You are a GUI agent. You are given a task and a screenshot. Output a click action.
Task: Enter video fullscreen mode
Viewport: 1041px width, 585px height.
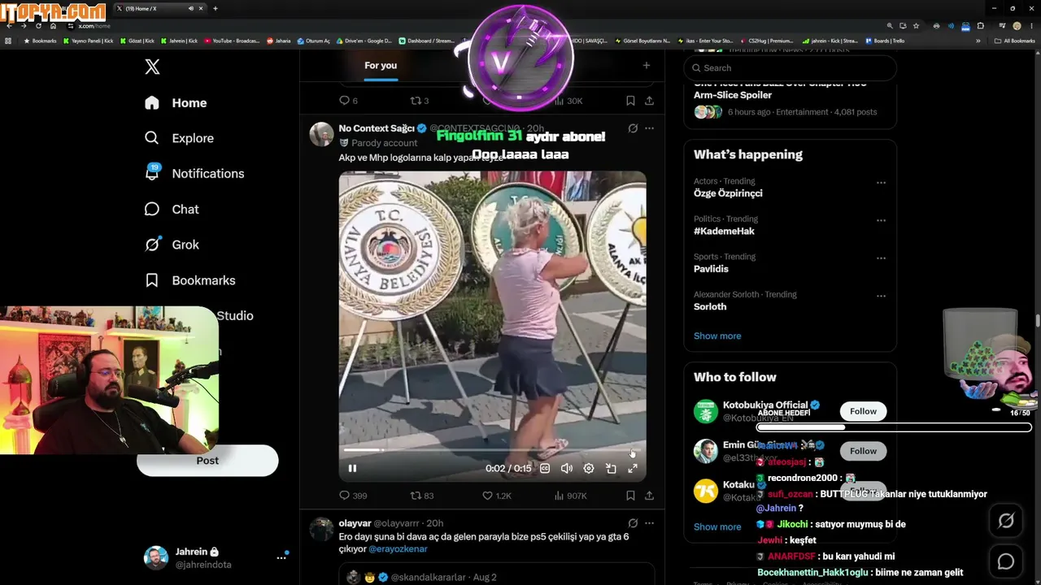point(633,468)
